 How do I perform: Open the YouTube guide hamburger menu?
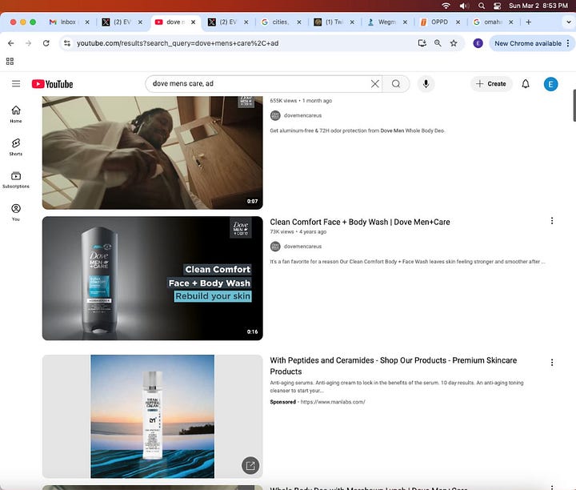pyautogui.click(x=16, y=84)
